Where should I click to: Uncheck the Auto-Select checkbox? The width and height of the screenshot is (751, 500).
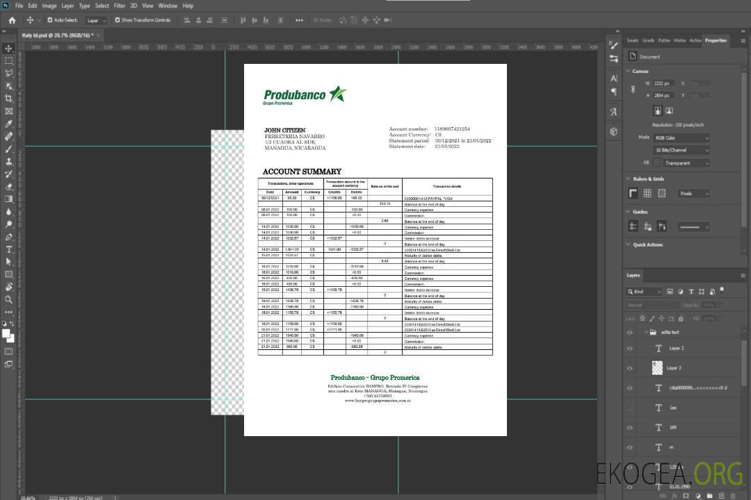point(50,20)
